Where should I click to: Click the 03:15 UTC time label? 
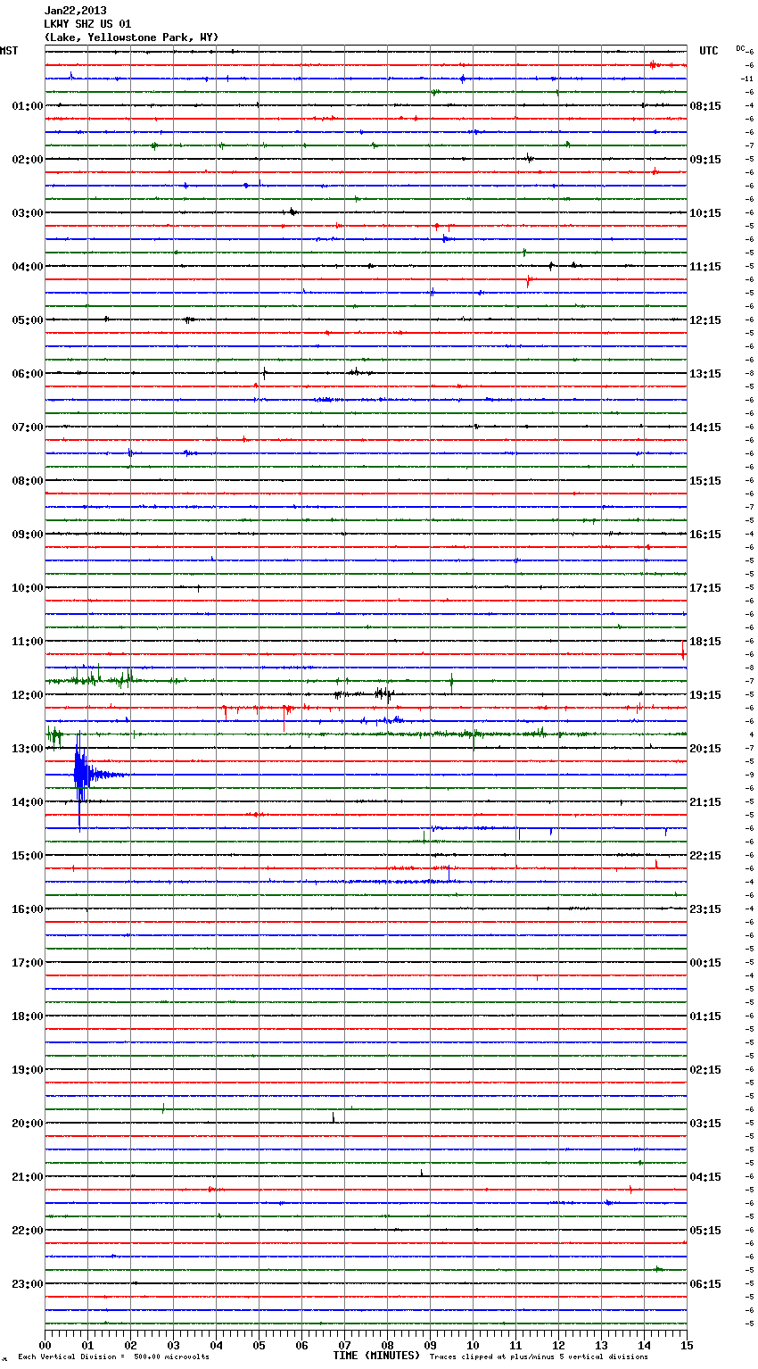[x=705, y=1124]
